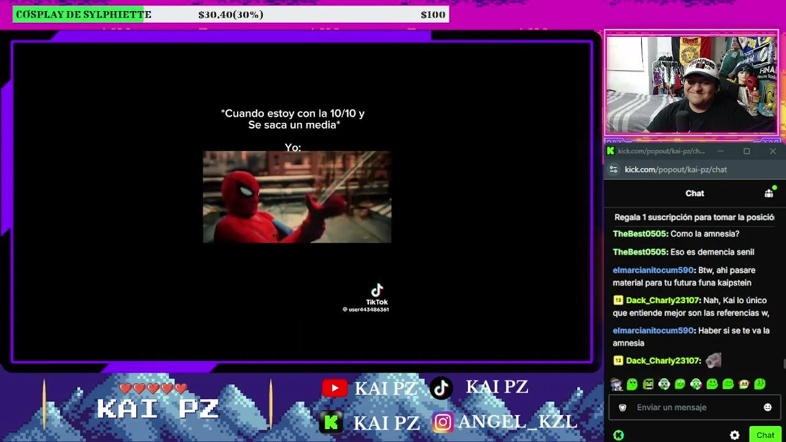Click the Instagram logo beside ANGEL_KZL
Image resolution: width=786 pixels, height=442 pixels.
click(442, 422)
